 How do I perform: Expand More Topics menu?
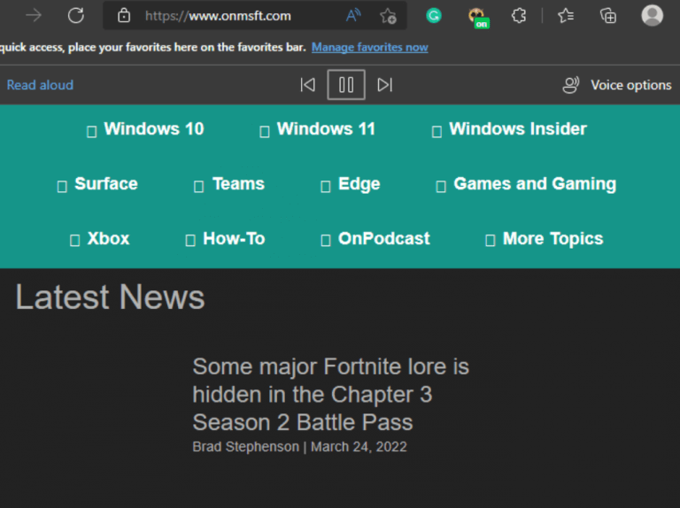pyautogui.click(x=545, y=238)
